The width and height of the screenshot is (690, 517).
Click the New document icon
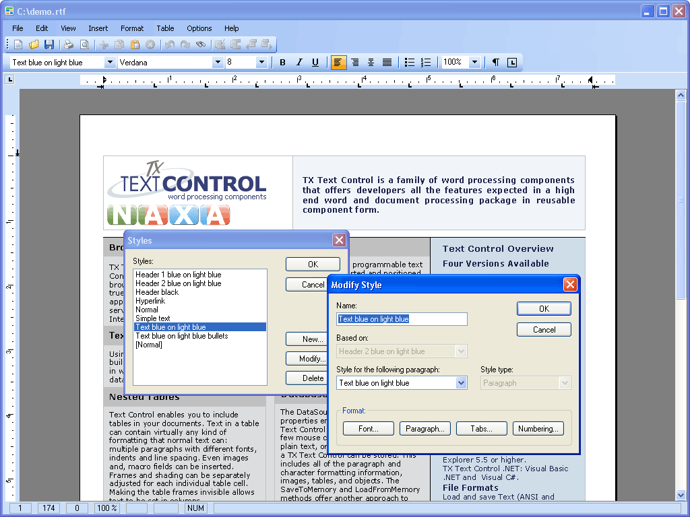coord(18,45)
